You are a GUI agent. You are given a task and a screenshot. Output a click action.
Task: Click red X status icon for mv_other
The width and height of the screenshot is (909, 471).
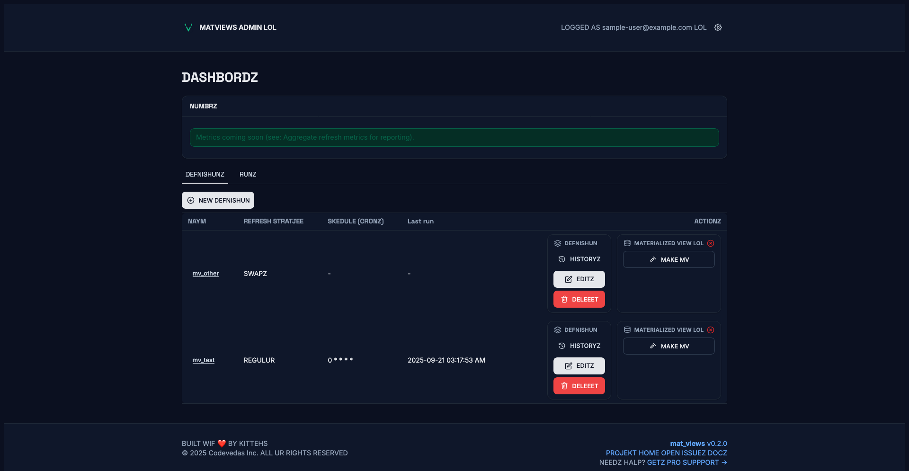click(711, 243)
